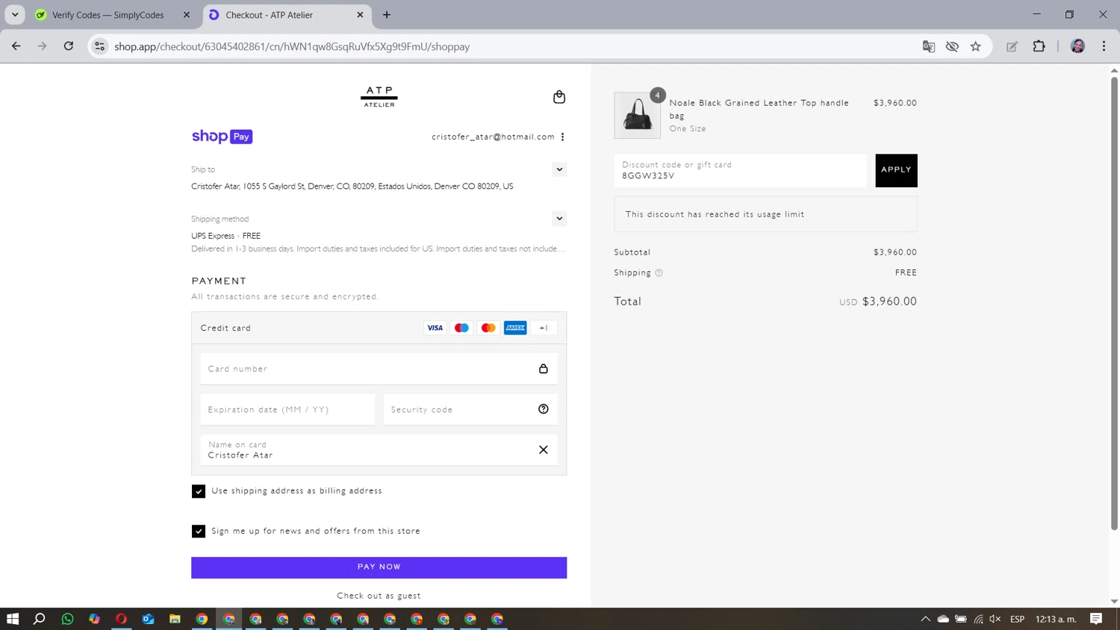
Task: Click the ATP Atelier store logo
Action: (x=379, y=97)
